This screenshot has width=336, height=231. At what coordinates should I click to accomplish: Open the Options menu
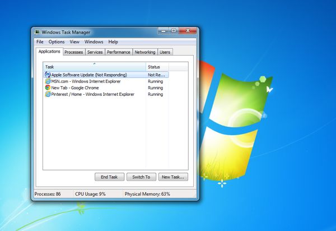[57, 42]
